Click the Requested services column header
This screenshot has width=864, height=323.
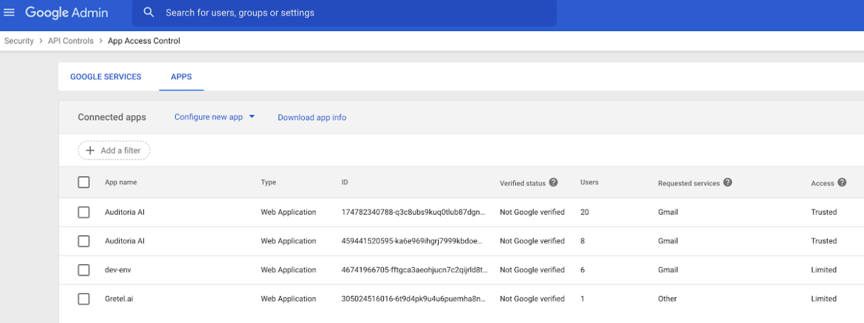688,183
